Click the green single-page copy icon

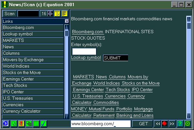point(14,124)
